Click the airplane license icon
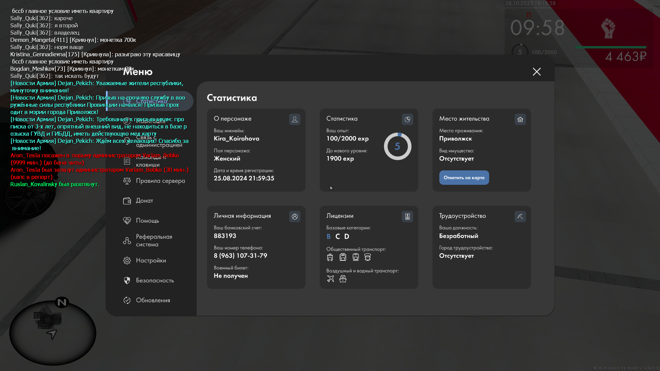 (x=330, y=279)
